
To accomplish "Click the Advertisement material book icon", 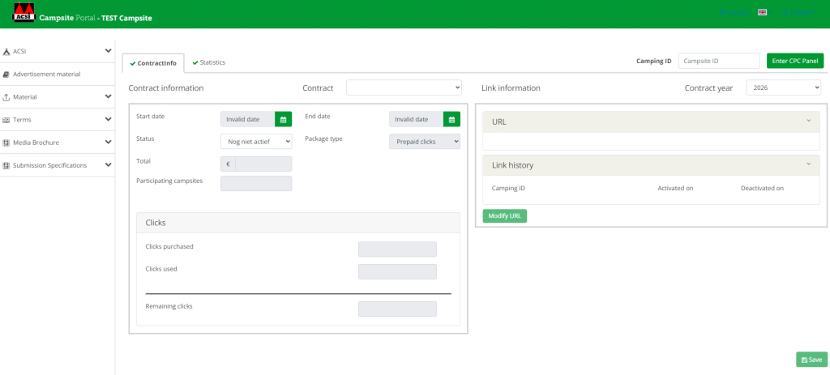I will 6,75.
